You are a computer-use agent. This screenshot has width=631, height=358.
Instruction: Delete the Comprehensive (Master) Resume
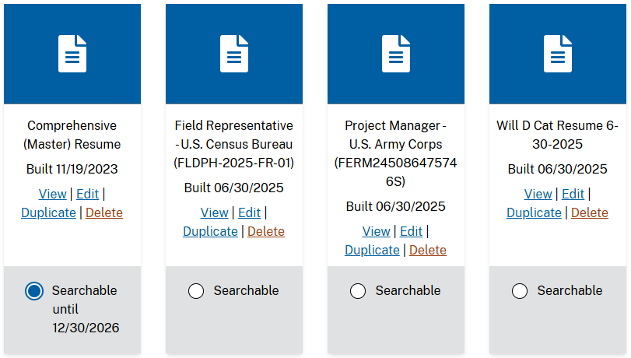click(x=104, y=212)
